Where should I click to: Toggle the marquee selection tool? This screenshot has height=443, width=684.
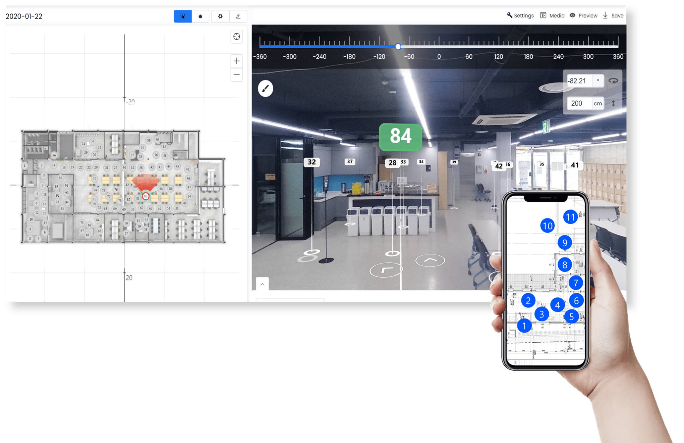(182, 16)
